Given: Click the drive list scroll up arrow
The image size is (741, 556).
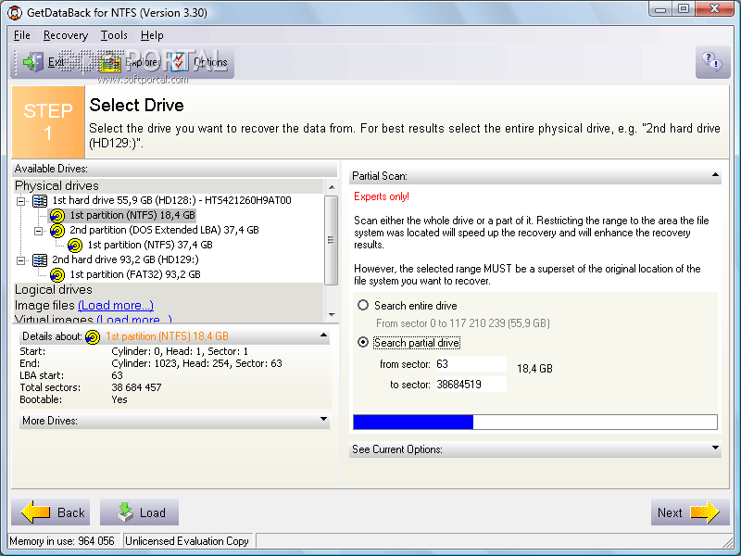Looking at the screenshot, I should coord(332,187).
